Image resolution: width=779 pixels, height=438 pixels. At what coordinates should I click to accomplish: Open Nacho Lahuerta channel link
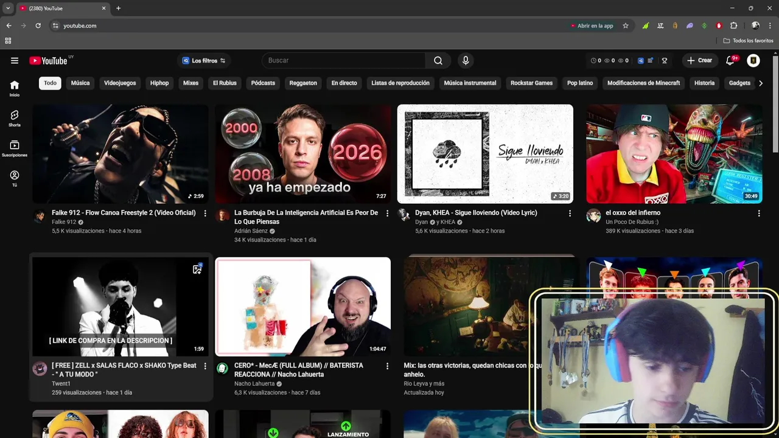[254, 384]
